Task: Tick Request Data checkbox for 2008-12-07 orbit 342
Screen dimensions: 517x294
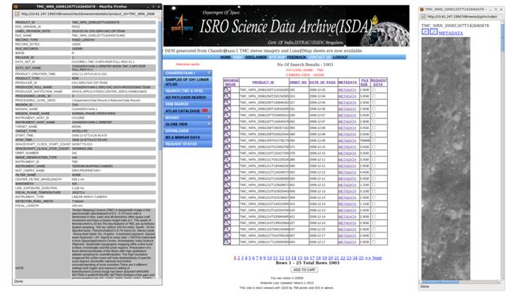Action: point(373,121)
